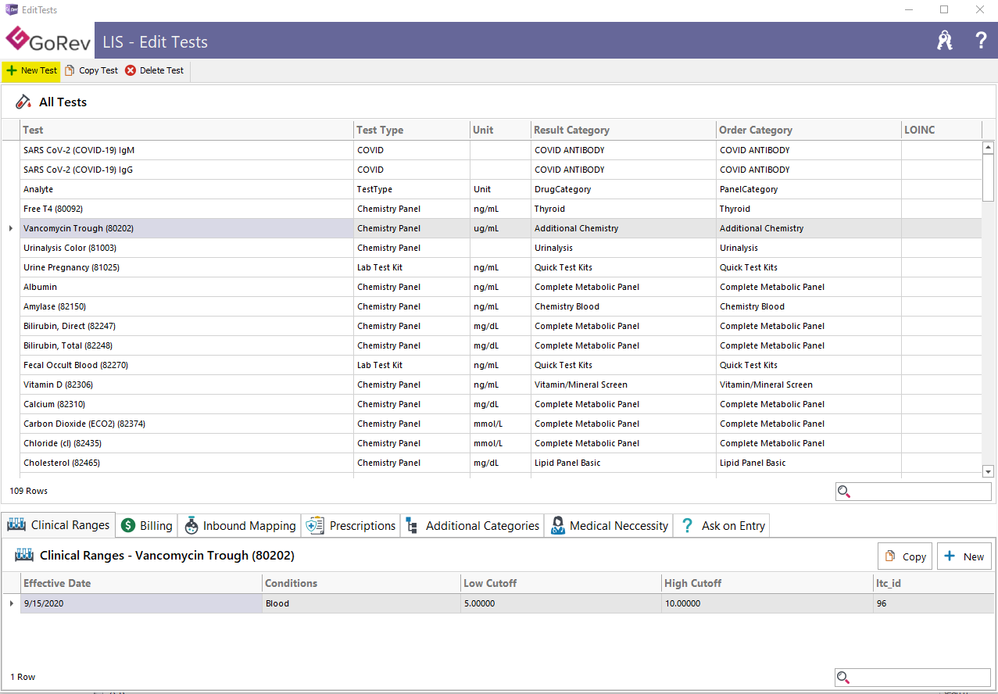Open the Medical Neccessity tab
Screen dimensions: 998x694
click(609, 526)
